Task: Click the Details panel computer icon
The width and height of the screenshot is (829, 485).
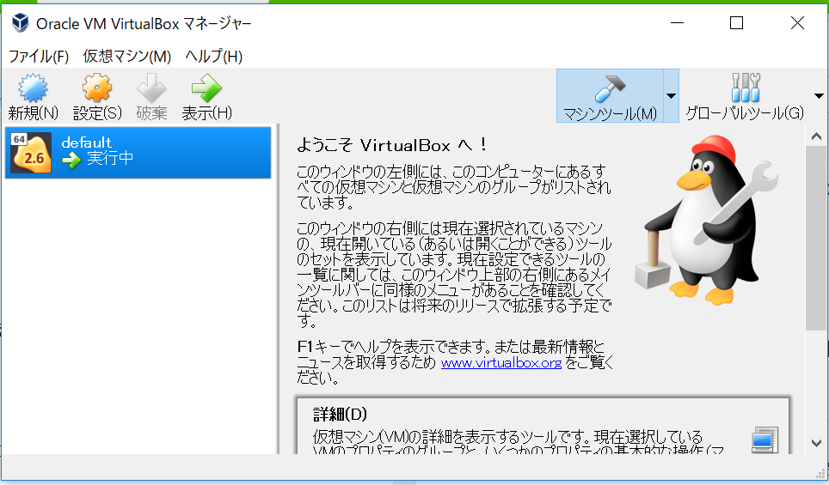Action: (x=765, y=440)
